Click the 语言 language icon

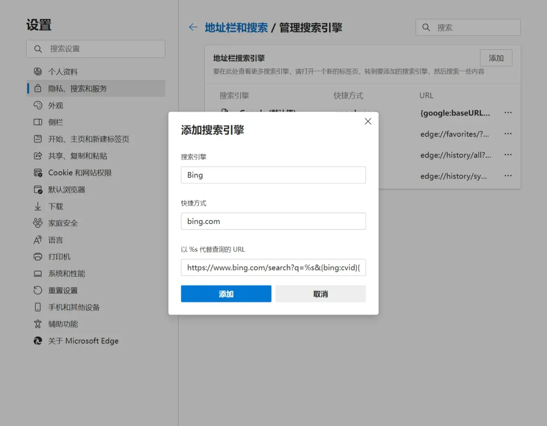point(38,239)
